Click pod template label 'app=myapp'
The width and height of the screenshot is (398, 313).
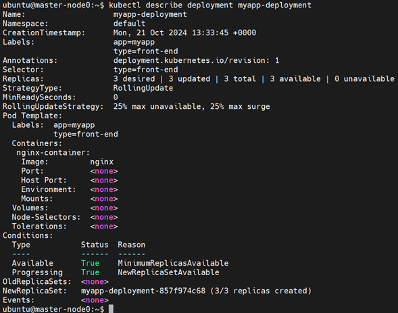[x=74, y=125]
